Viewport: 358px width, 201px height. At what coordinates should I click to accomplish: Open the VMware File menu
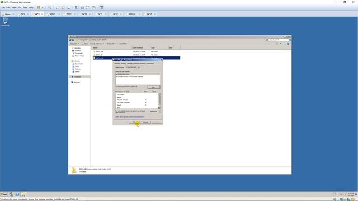3,7
